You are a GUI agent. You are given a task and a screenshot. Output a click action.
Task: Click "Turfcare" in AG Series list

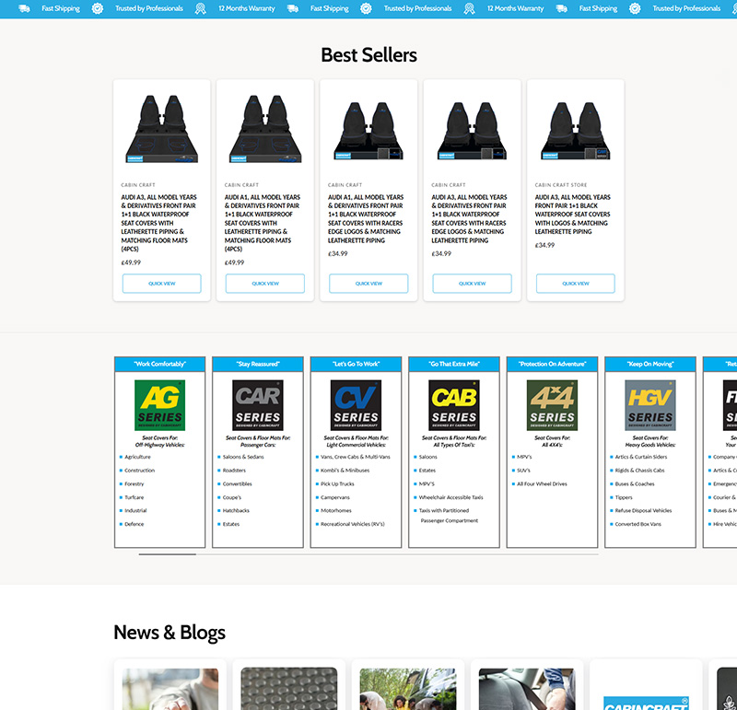[x=135, y=497]
